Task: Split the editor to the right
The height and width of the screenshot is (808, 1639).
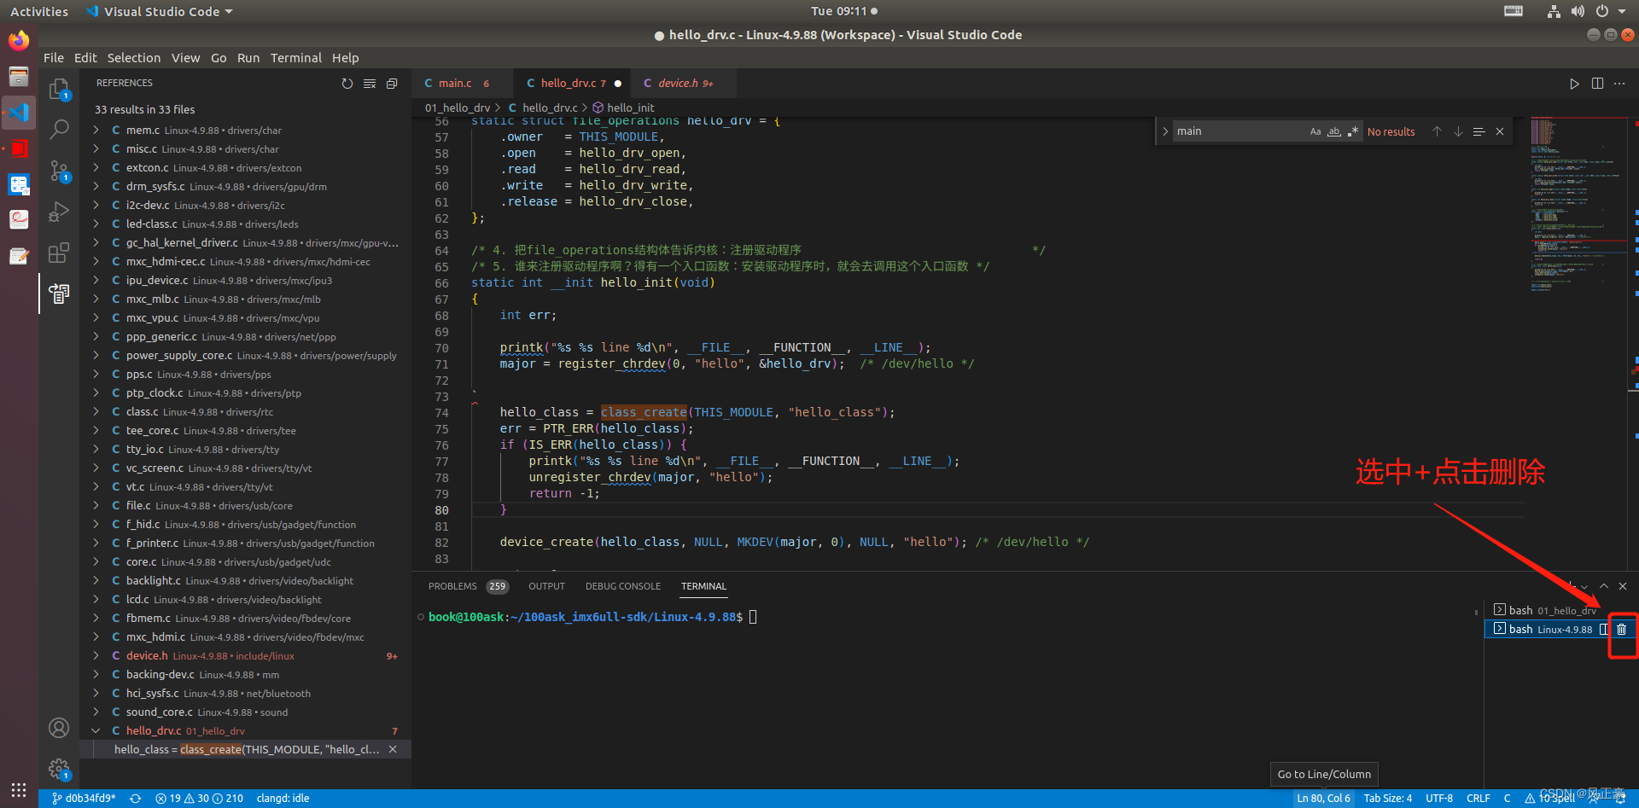Action: pos(1597,84)
